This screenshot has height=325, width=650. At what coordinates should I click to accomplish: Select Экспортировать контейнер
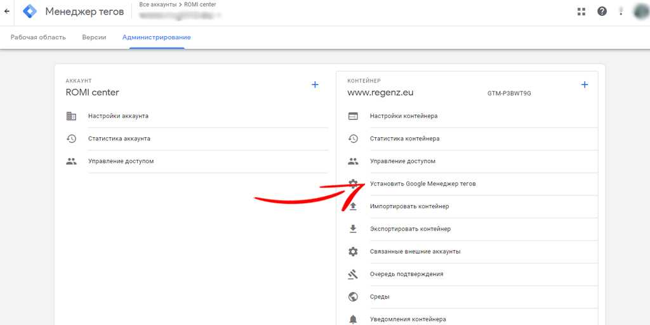(x=410, y=229)
